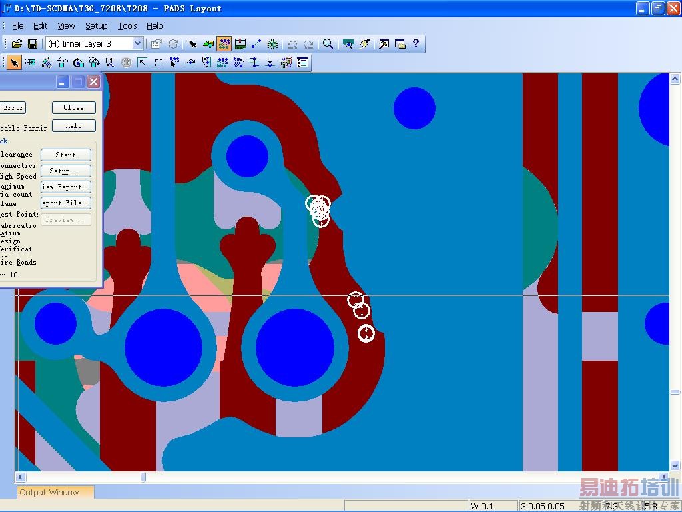Screen dimensions: 682x512
Task: Select the High Speed check option
Action: [x=18, y=177]
